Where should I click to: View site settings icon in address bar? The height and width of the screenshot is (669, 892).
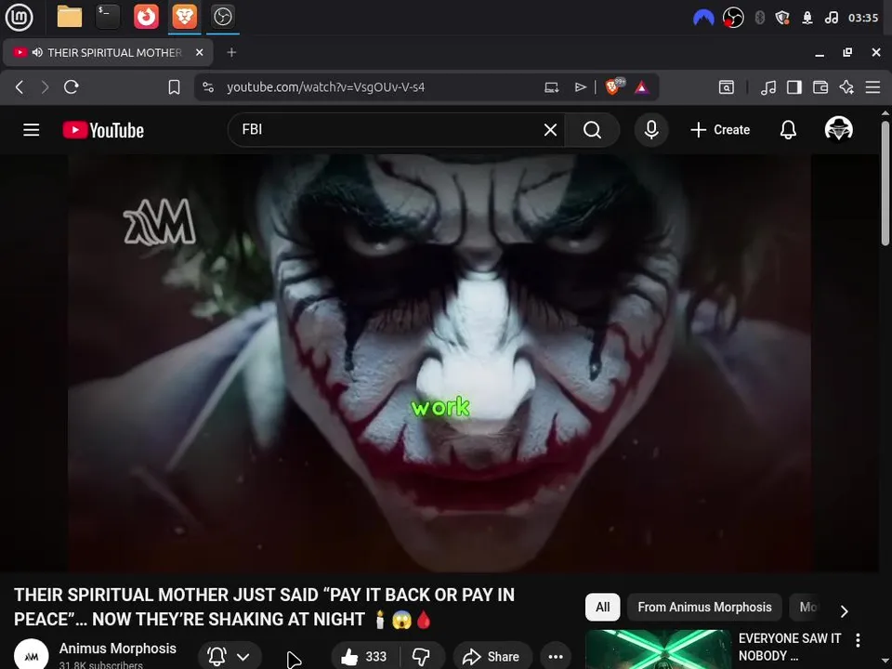(208, 87)
